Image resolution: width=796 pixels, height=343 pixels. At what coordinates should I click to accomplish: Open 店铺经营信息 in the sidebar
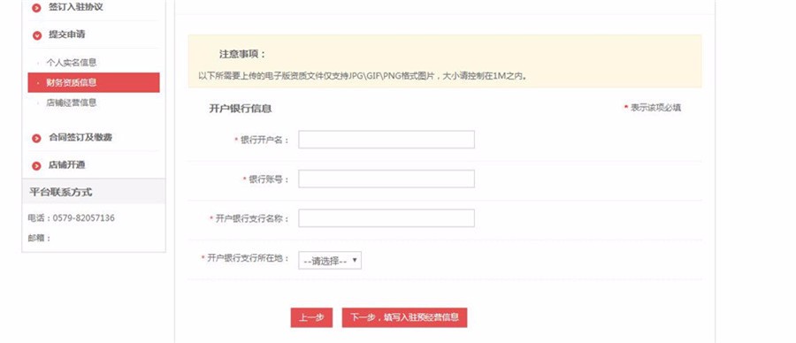pyautogui.click(x=71, y=103)
